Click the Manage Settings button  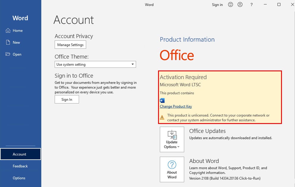[70, 45]
